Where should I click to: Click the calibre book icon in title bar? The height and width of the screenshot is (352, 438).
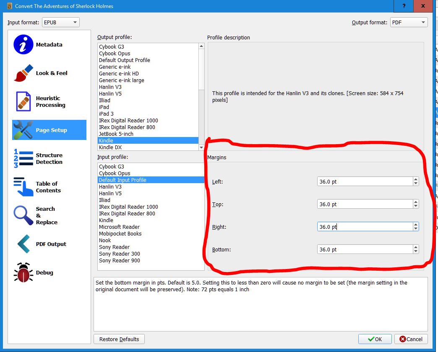tap(9, 6)
